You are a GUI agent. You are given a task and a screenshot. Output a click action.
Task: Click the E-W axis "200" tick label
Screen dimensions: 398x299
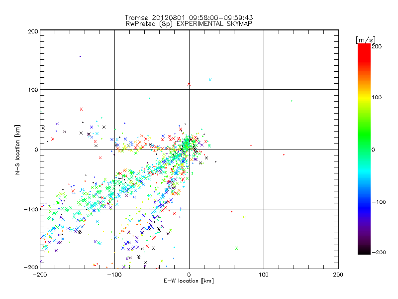[338, 275]
